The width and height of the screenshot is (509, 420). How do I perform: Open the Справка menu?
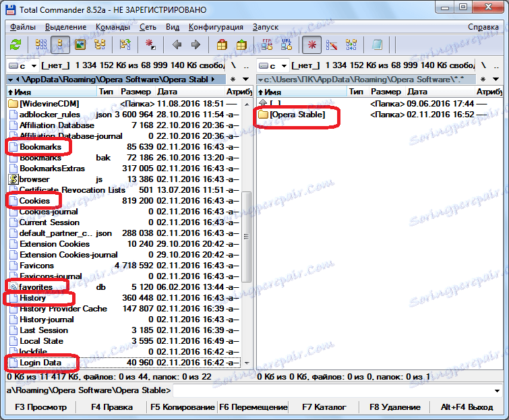click(x=483, y=27)
